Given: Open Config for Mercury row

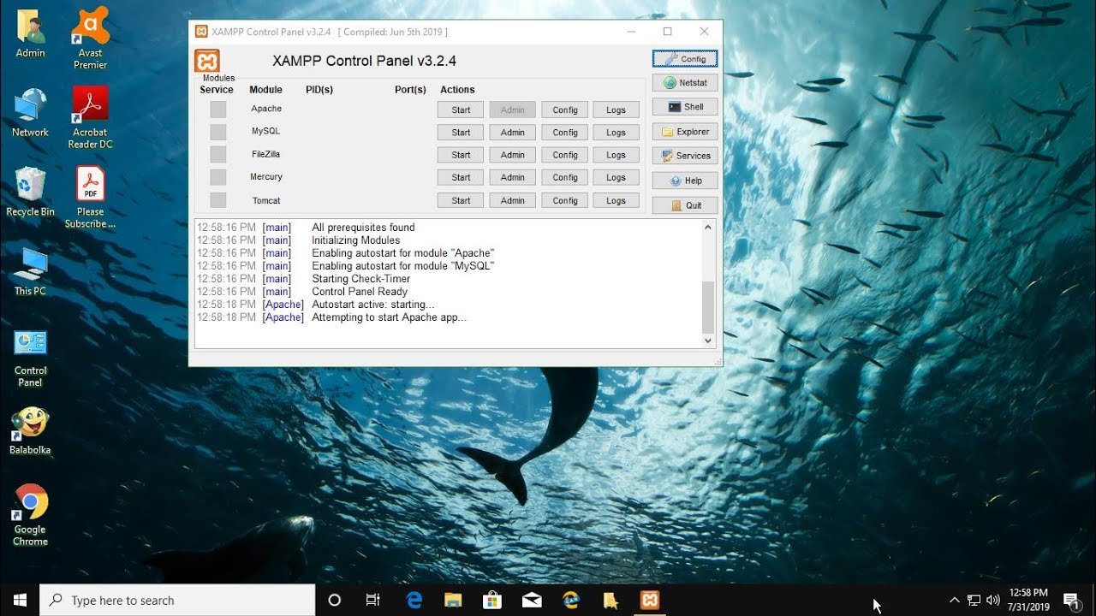Looking at the screenshot, I should tap(565, 178).
